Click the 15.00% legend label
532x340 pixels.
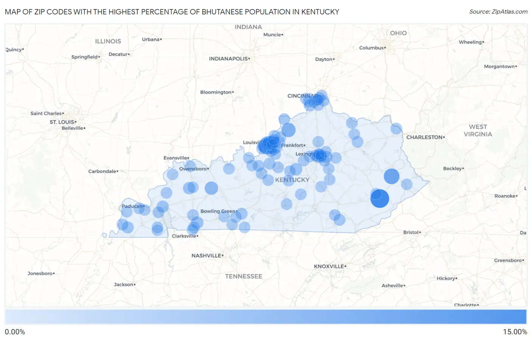click(515, 332)
